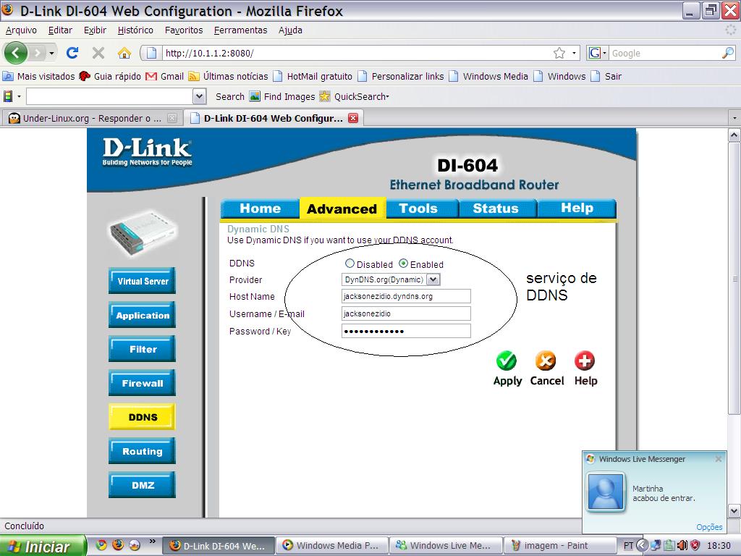Open the DMZ settings page
This screenshot has width=741, height=556.
[143, 485]
